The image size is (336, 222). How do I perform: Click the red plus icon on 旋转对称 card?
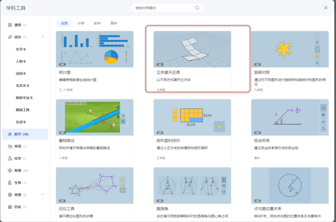pyautogui.click(x=317, y=42)
